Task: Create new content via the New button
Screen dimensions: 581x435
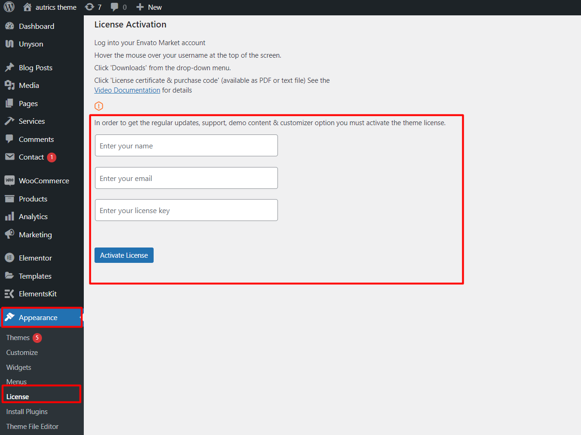Action: point(149,7)
